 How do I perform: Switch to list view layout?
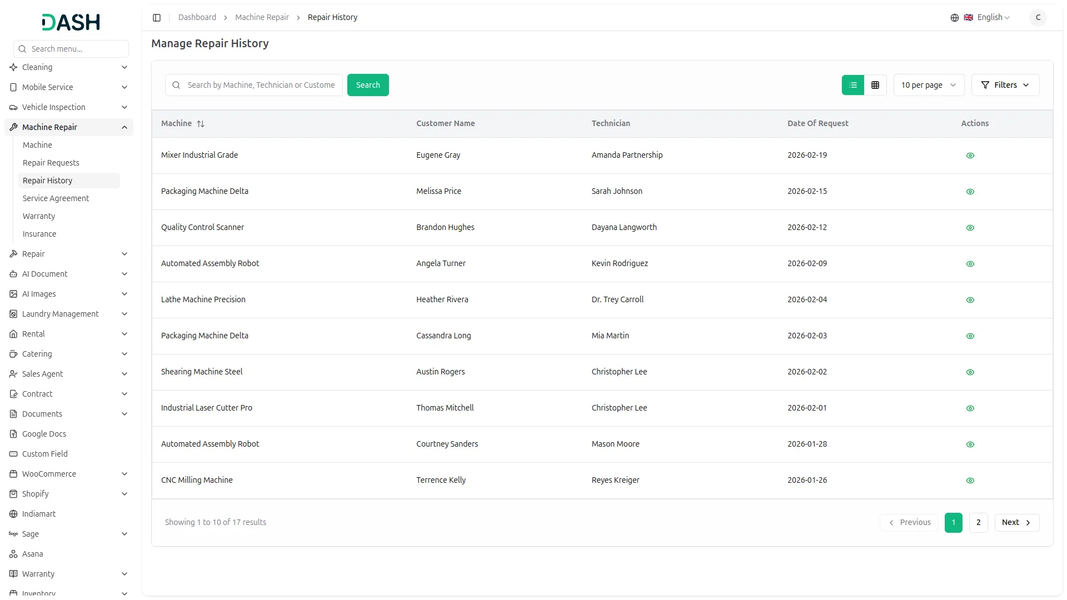[853, 85]
